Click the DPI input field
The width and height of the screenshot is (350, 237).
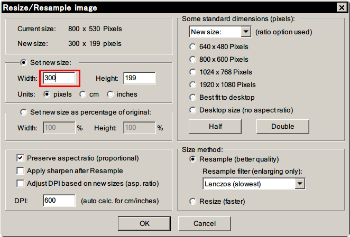click(x=59, y=201)
